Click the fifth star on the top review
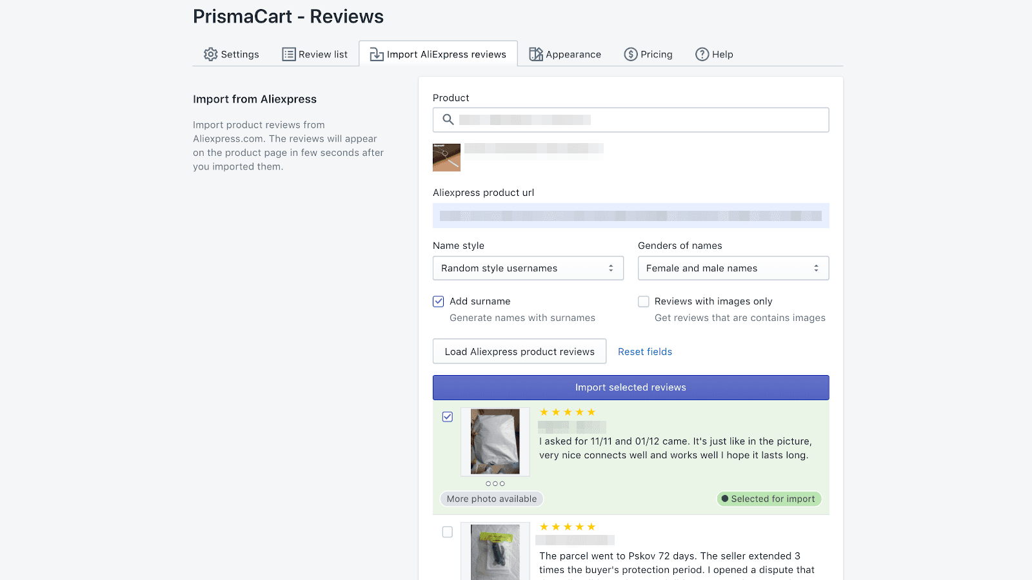Screen dimensions: 1032x580 [x=592, y=411]
